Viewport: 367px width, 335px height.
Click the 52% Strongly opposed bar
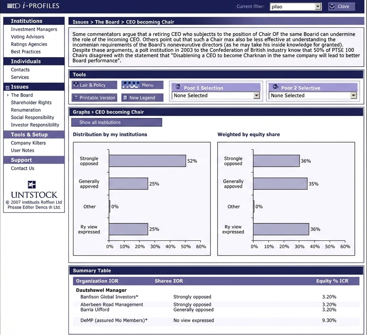pos(147,161)
